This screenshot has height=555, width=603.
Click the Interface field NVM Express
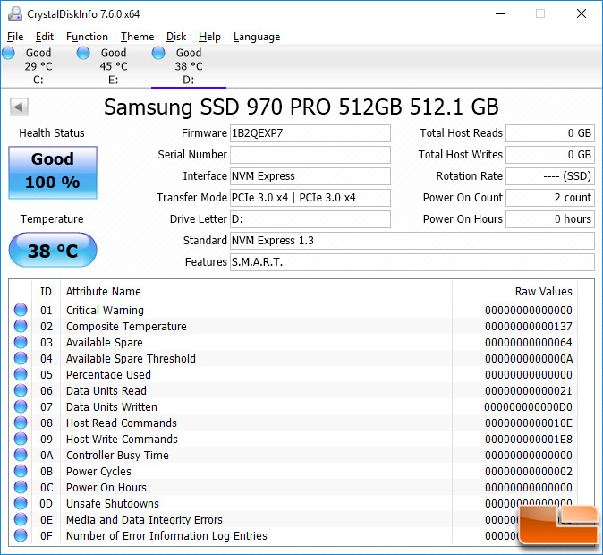[310, 176]
